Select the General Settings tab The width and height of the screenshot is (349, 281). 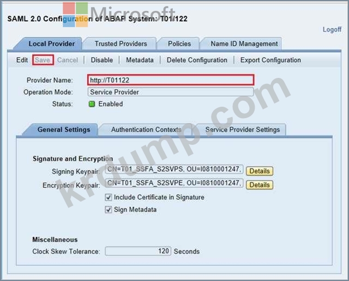coord(64,130)
